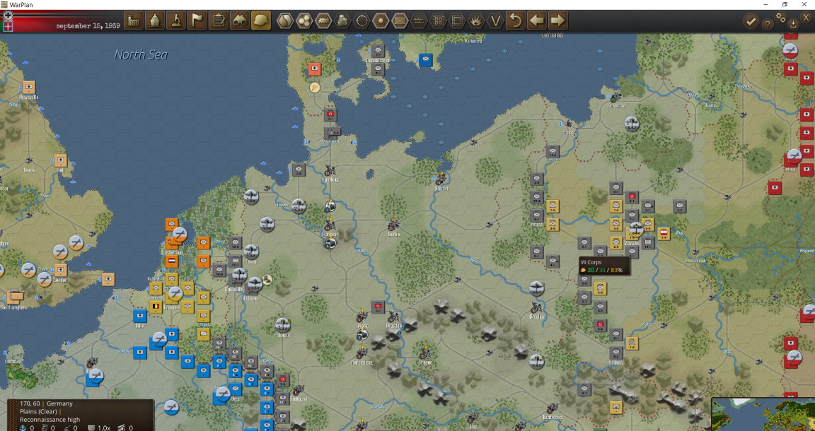Open the naval ship panel

point(155,21)
